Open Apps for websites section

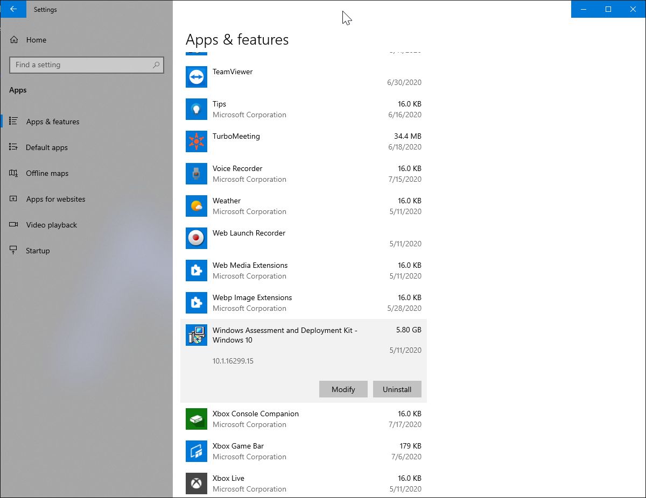click(86, 199)
